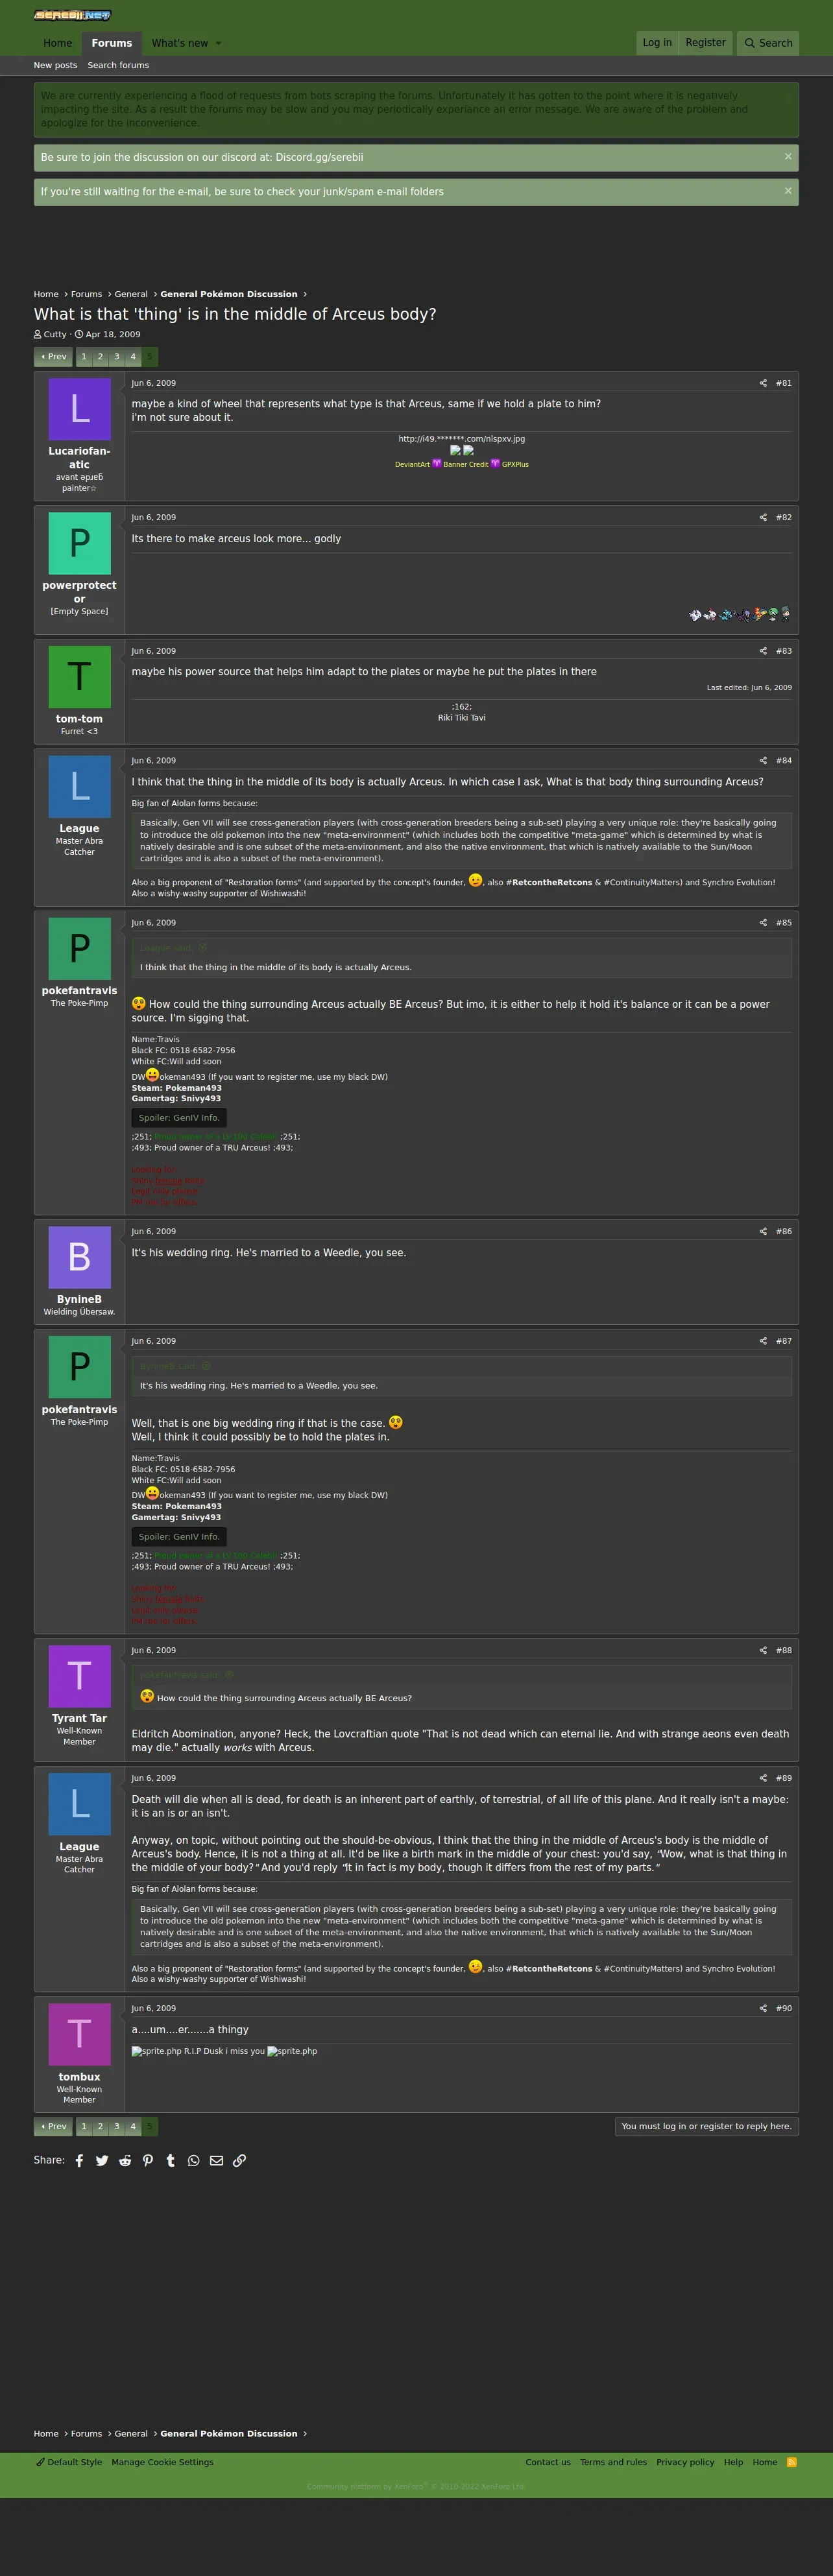This screenshot has width=833, height=2576.
Task: Share post #84 via share icon
Action: pyautogui.click(x=763, y=760)
